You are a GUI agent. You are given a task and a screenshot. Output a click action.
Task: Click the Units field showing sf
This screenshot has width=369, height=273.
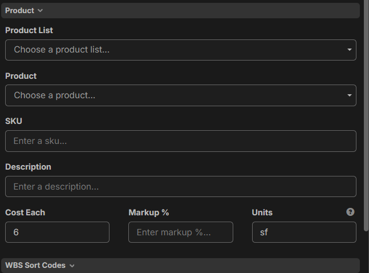click(x=304, y=232)
